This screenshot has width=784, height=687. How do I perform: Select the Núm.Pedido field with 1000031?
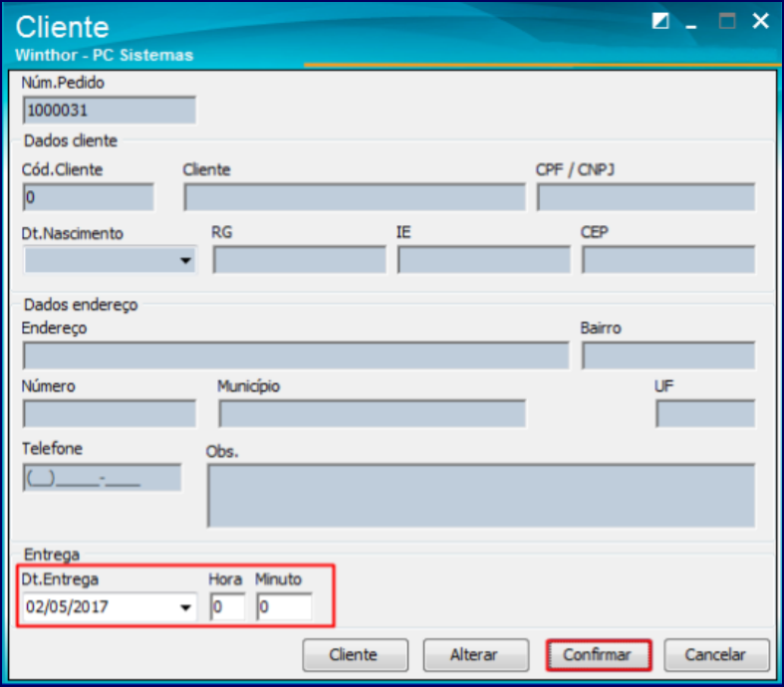[109, 111]
